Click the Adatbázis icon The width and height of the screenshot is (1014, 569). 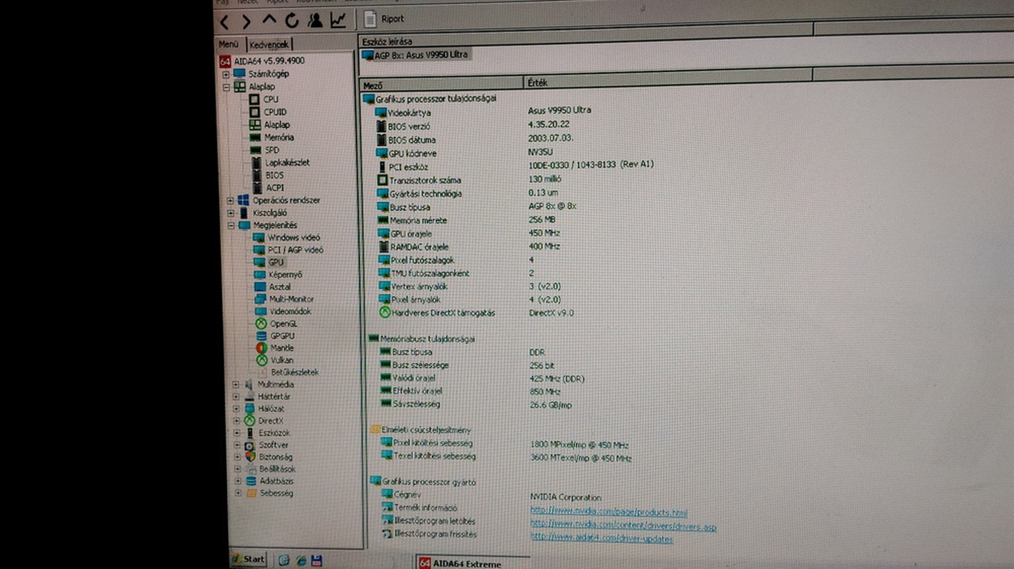tap(251, 482)
